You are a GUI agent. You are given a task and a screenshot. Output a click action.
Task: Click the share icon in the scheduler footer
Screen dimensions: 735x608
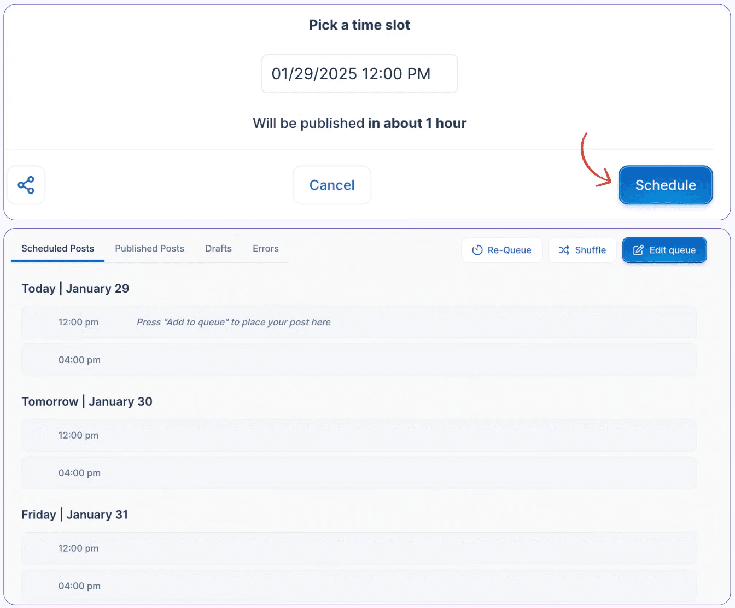tap(26, 185)
